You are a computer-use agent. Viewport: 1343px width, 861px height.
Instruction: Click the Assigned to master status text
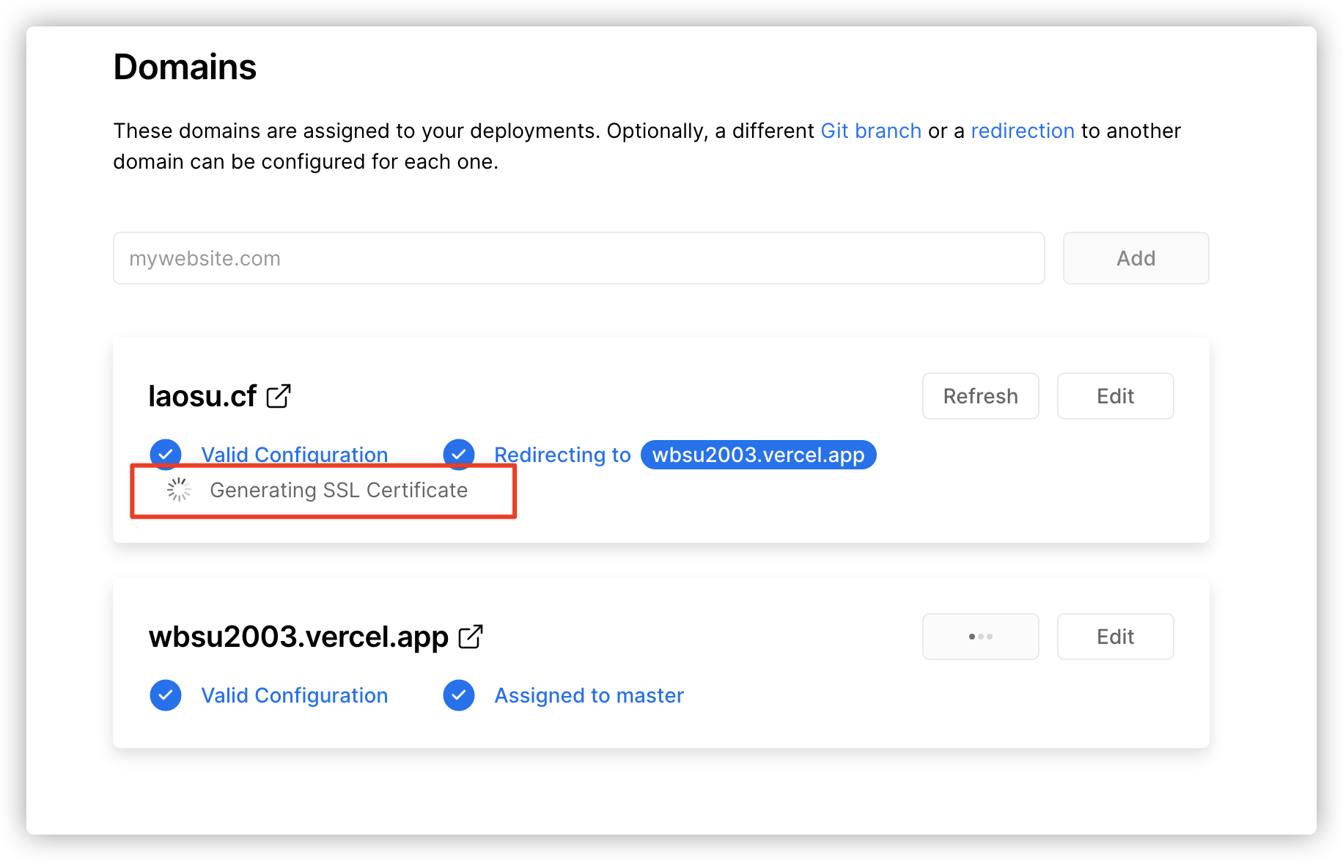tap(589, 695)
